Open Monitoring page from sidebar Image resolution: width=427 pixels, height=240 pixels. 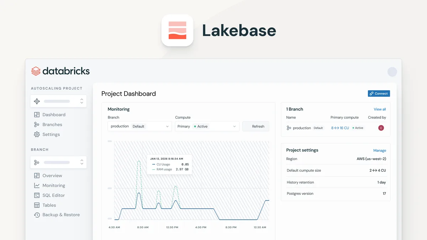[x=54, y=186]
